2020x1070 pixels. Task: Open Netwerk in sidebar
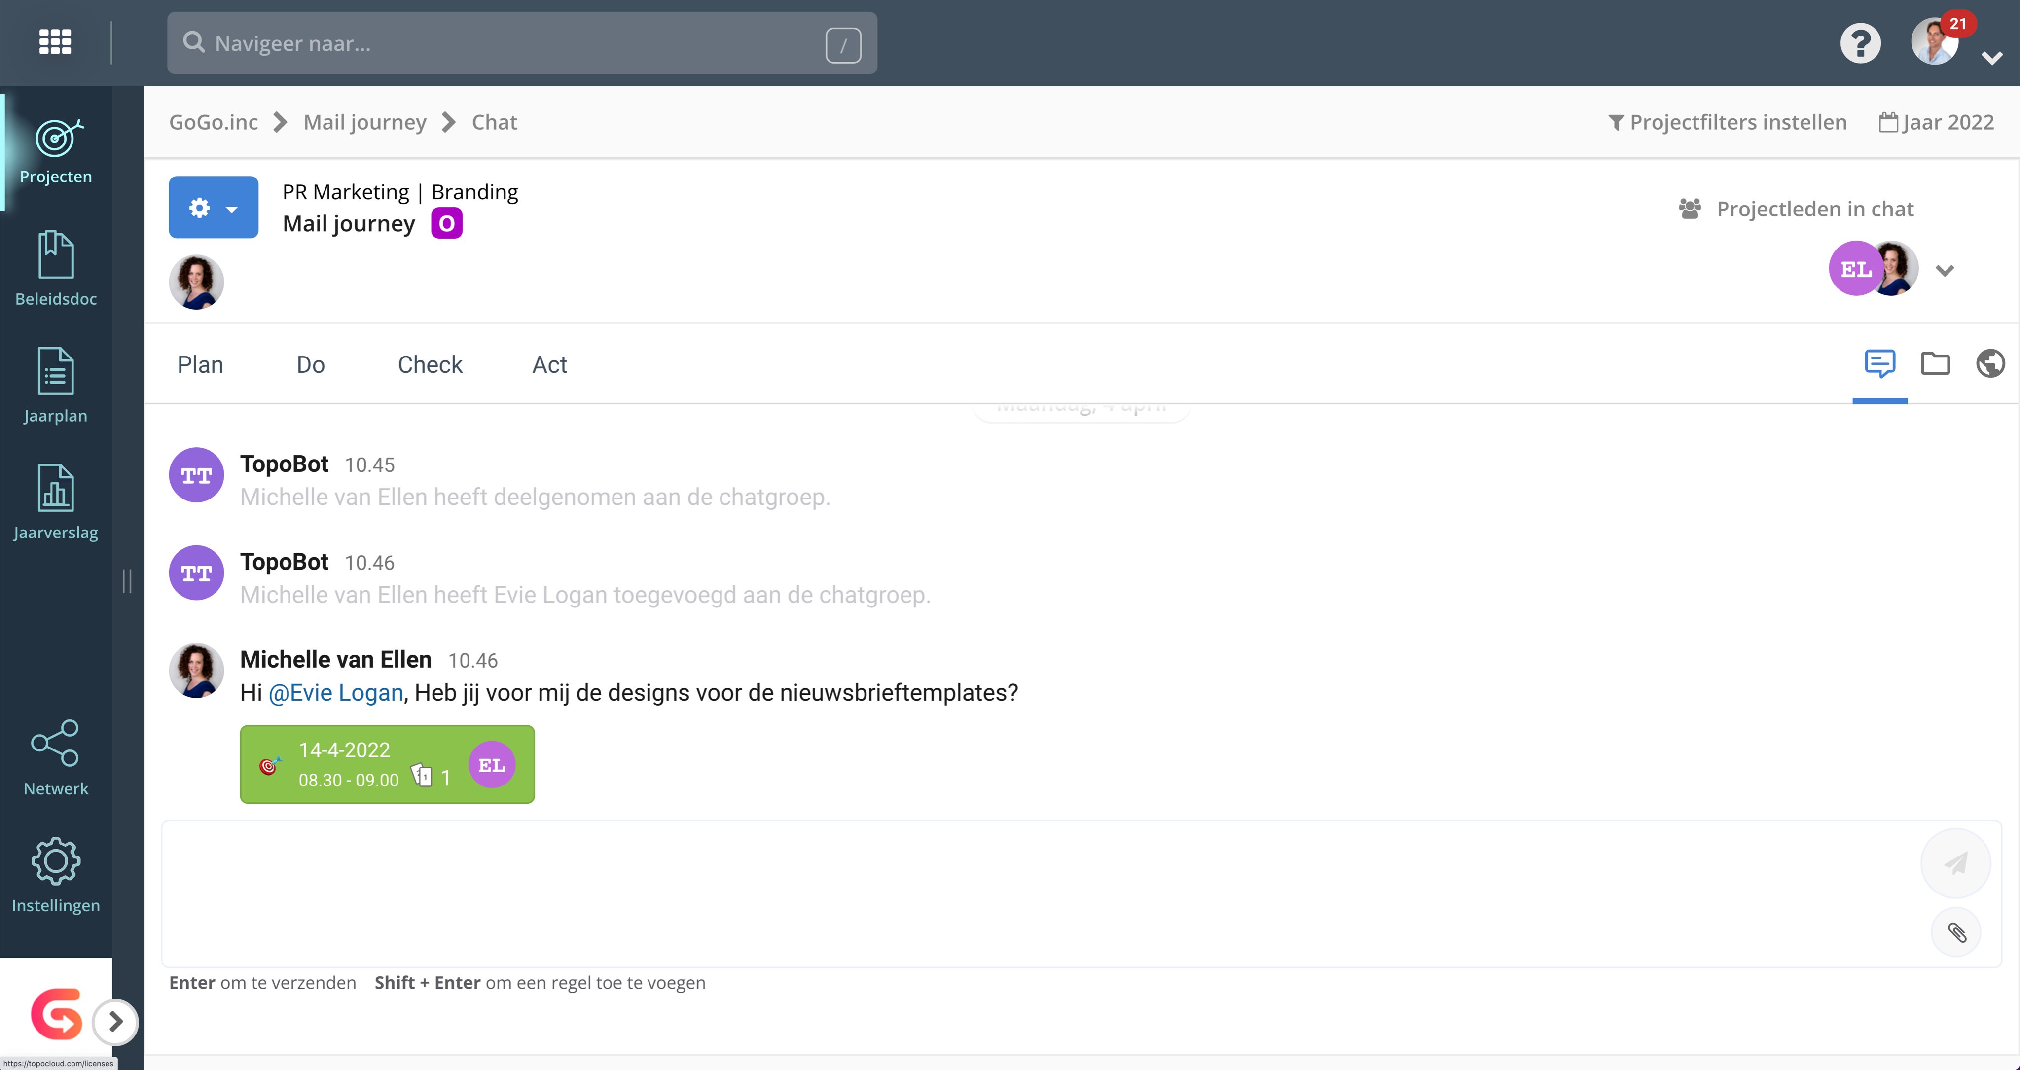pyautogui.click(x=56, y=758)
